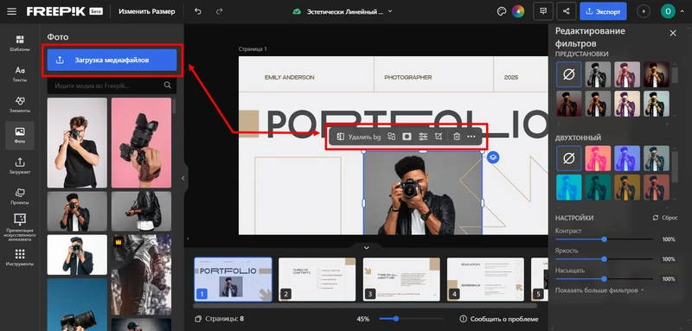Apply the cyan duotone filter
This screenshot has height=331, width=692.
click(569, 188)
